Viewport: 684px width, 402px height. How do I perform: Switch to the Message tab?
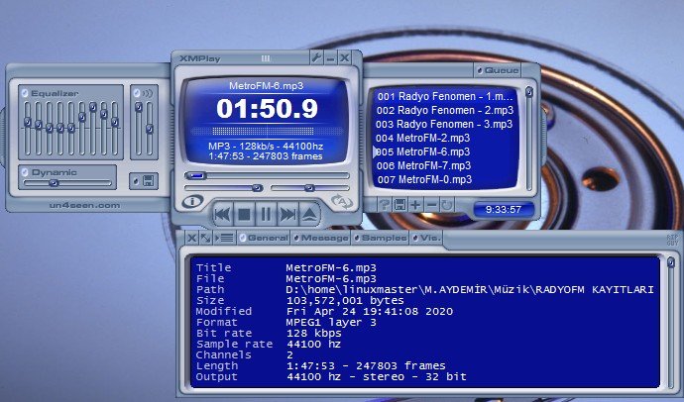(x=321, y=238)
